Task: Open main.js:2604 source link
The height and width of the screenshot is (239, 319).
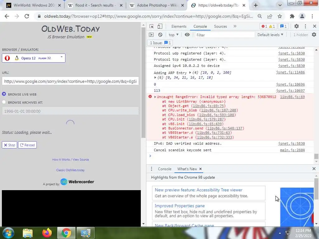Action: tap(292, 150)
